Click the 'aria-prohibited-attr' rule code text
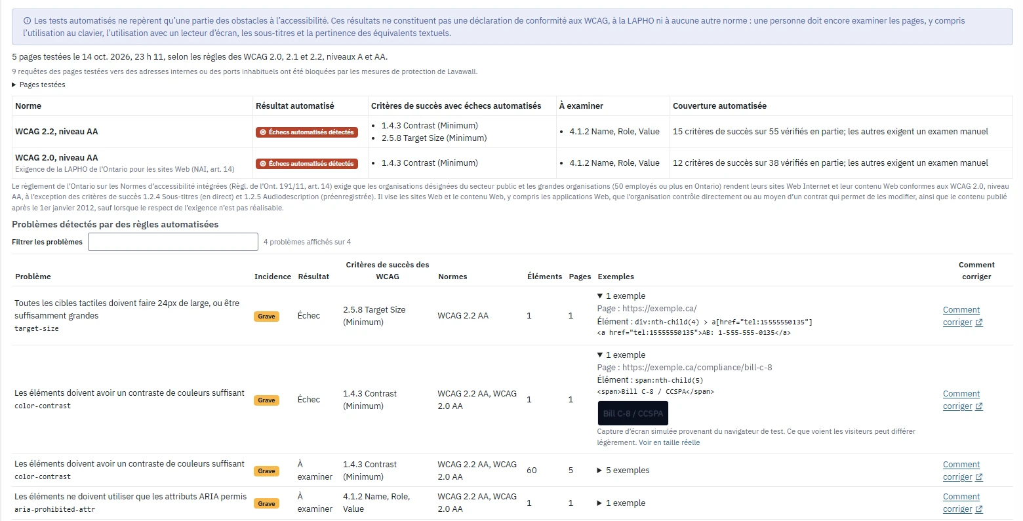The width and height of the screenshot is (1023, 521). (x=54, y=509)
